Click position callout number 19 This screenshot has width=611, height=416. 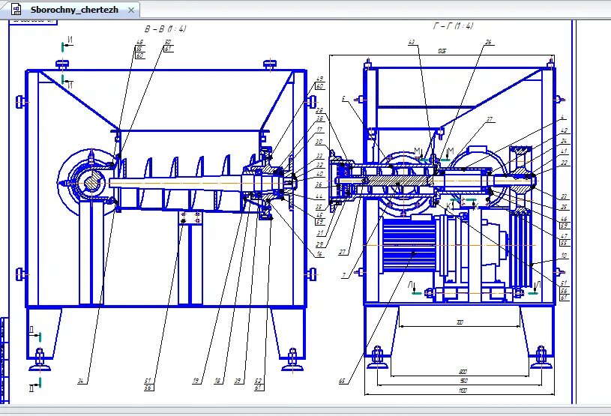[196, 381]
